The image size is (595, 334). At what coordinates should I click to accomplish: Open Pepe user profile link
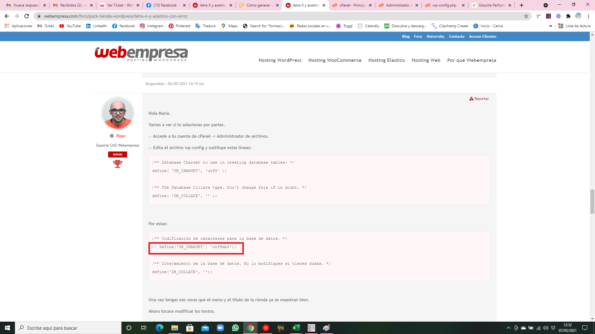click(x=121, y=136)
